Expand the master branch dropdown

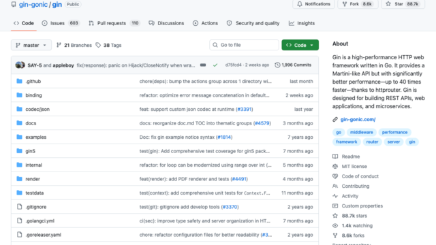tap(31, 45)
